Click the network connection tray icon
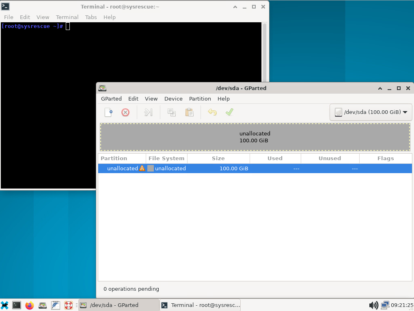 [x=385, y=305]
